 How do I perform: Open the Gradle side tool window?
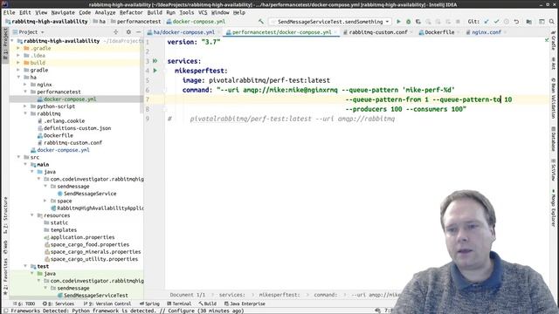[553, 41]
